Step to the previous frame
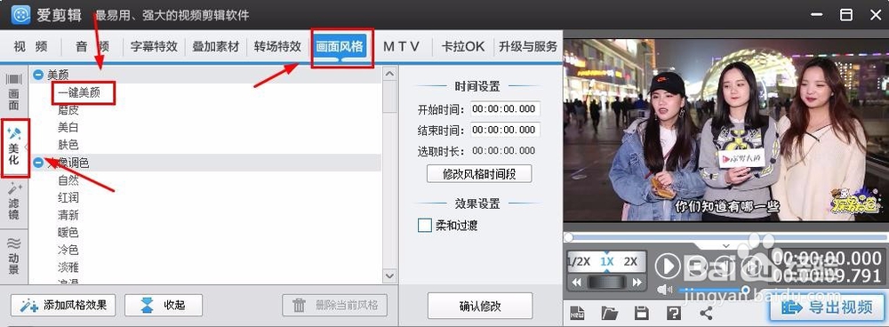 click(x=725, y=266)
